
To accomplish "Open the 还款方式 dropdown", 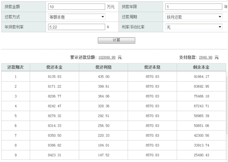I will click(77, 17).
